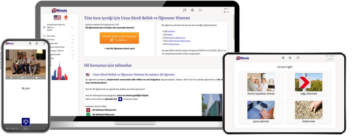Click the list icon beside Ders Seçin
Image resolution: width=363 pixels, height=138 pixels.
click(x=44, y=36)
